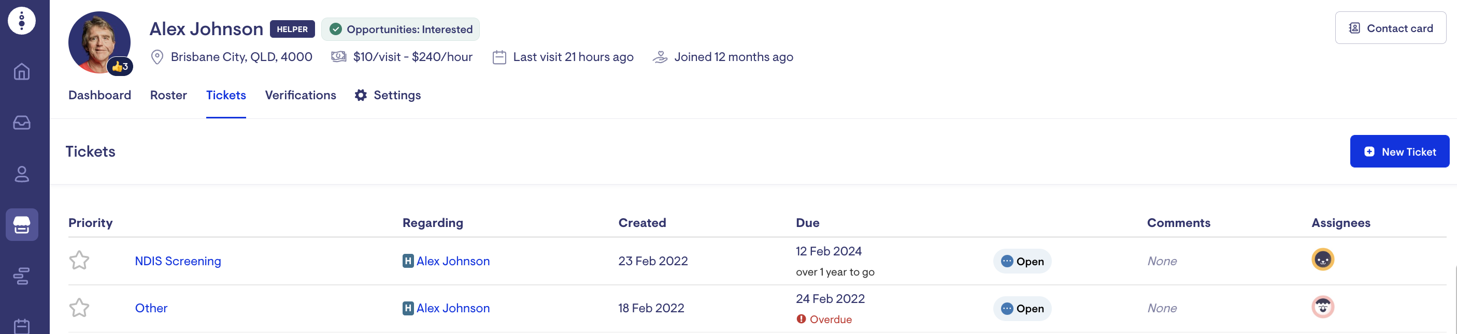The width and height of the screenshot is (1457, 334).
Task: Open the workflow steps sidebar icon
Action: (x=21, y=276)
